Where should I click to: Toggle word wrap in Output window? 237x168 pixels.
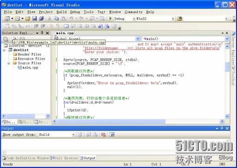point(112,135)
